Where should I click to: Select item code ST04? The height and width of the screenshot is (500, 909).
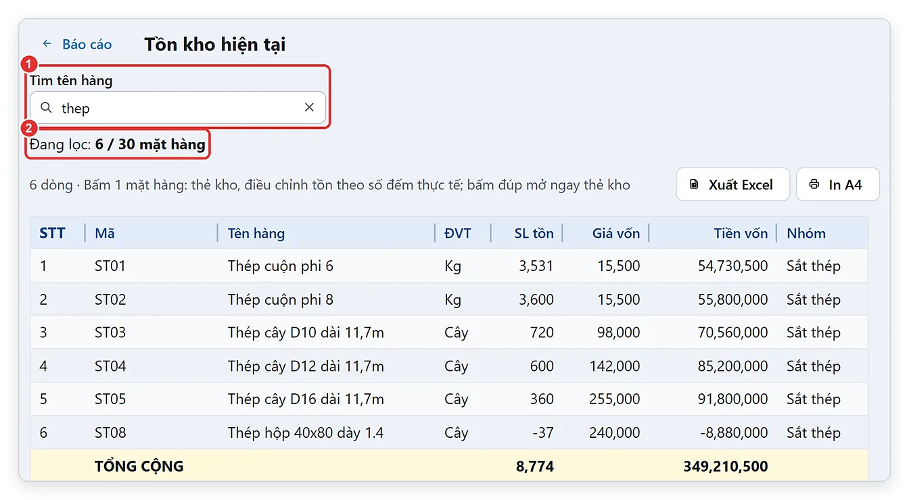(x=110, y=366)
